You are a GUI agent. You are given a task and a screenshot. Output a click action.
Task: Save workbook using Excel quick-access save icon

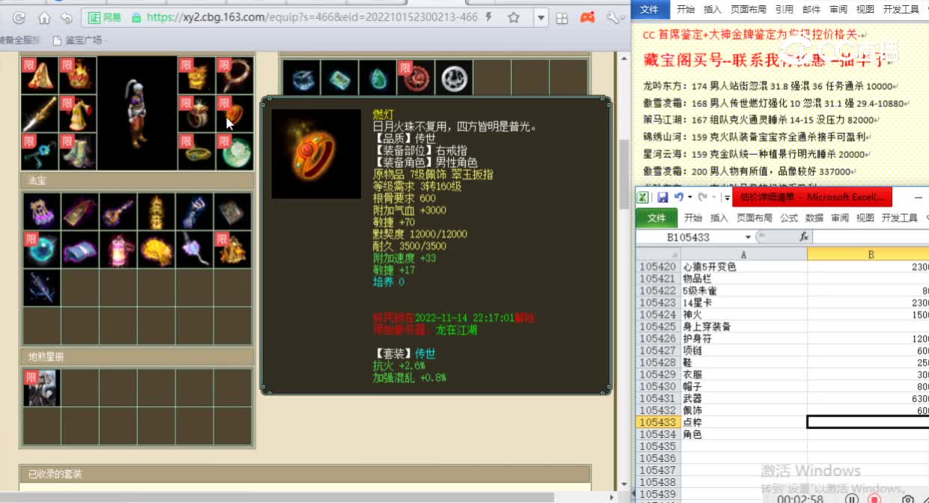(x=662, y=198)
